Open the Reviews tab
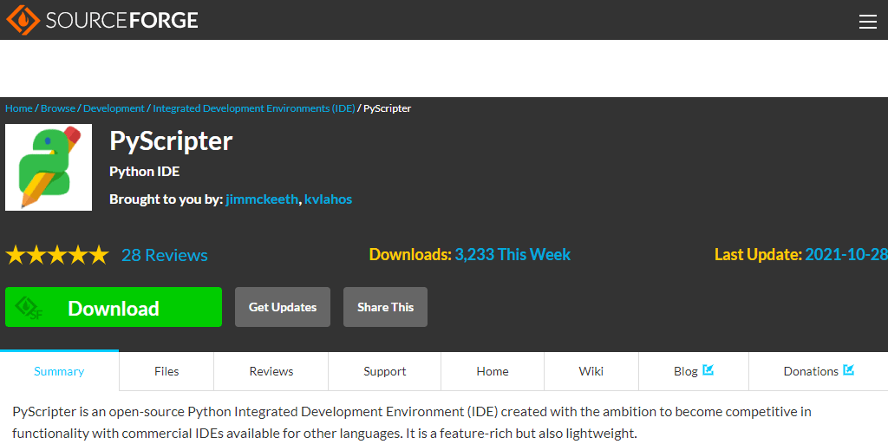 point(271,371)
